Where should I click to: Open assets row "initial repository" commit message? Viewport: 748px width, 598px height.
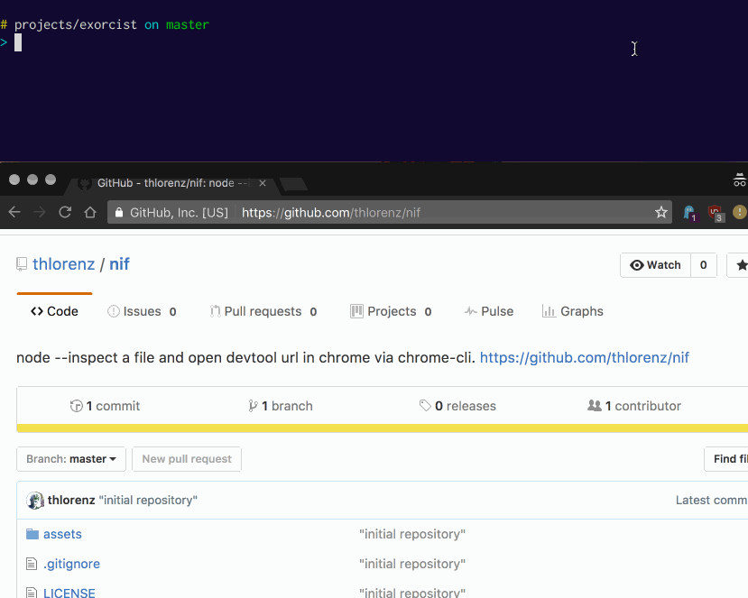click(x=412, y=534)
